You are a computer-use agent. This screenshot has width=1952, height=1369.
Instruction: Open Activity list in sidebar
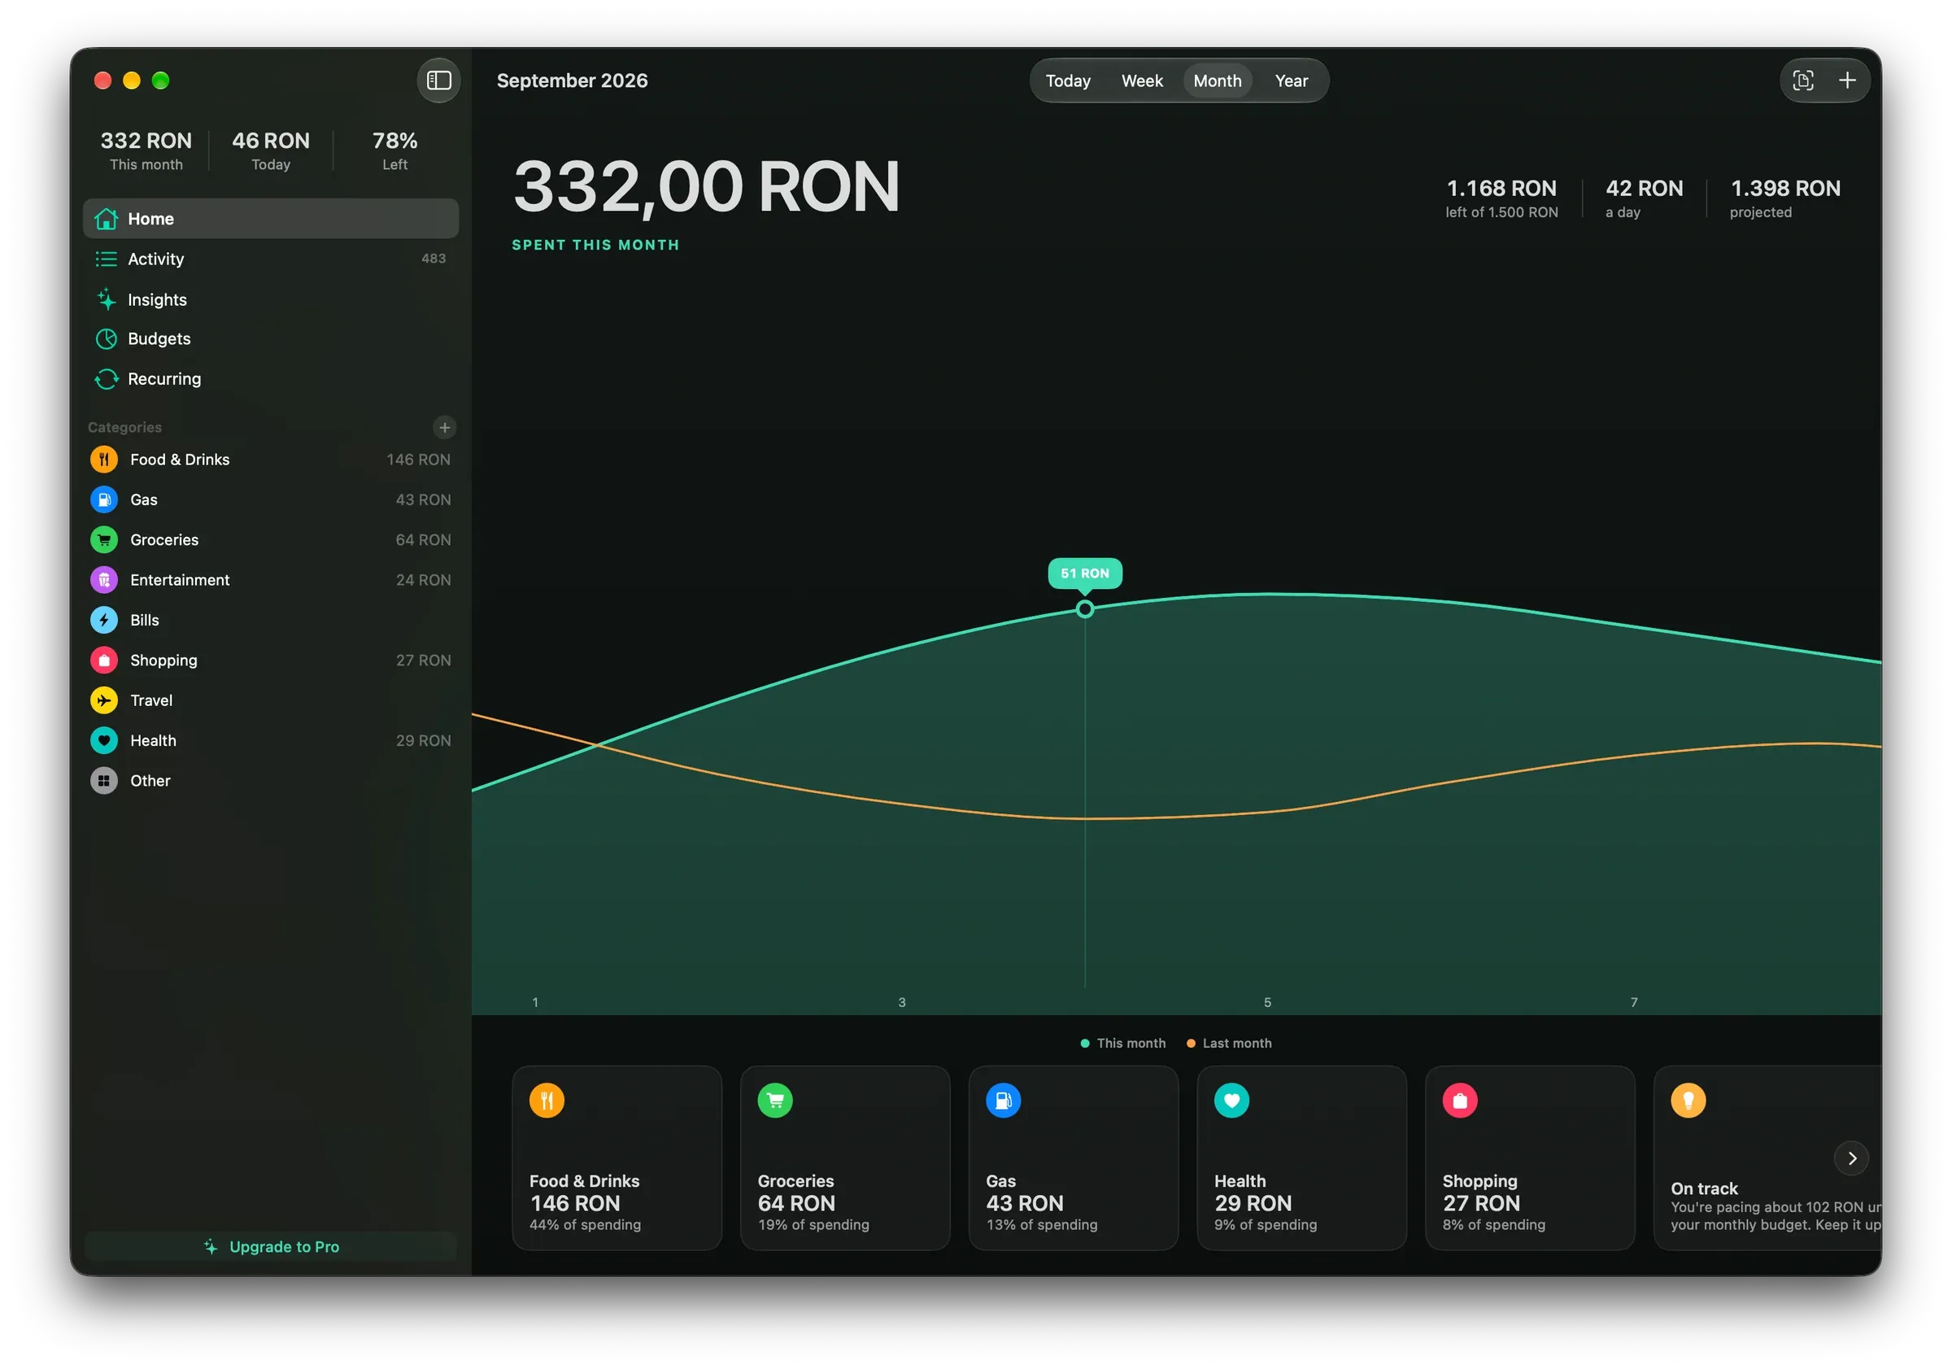(x=270, y=259)
